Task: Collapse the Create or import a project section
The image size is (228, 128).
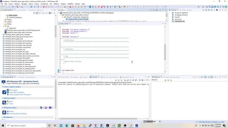Action: [2, 87]
